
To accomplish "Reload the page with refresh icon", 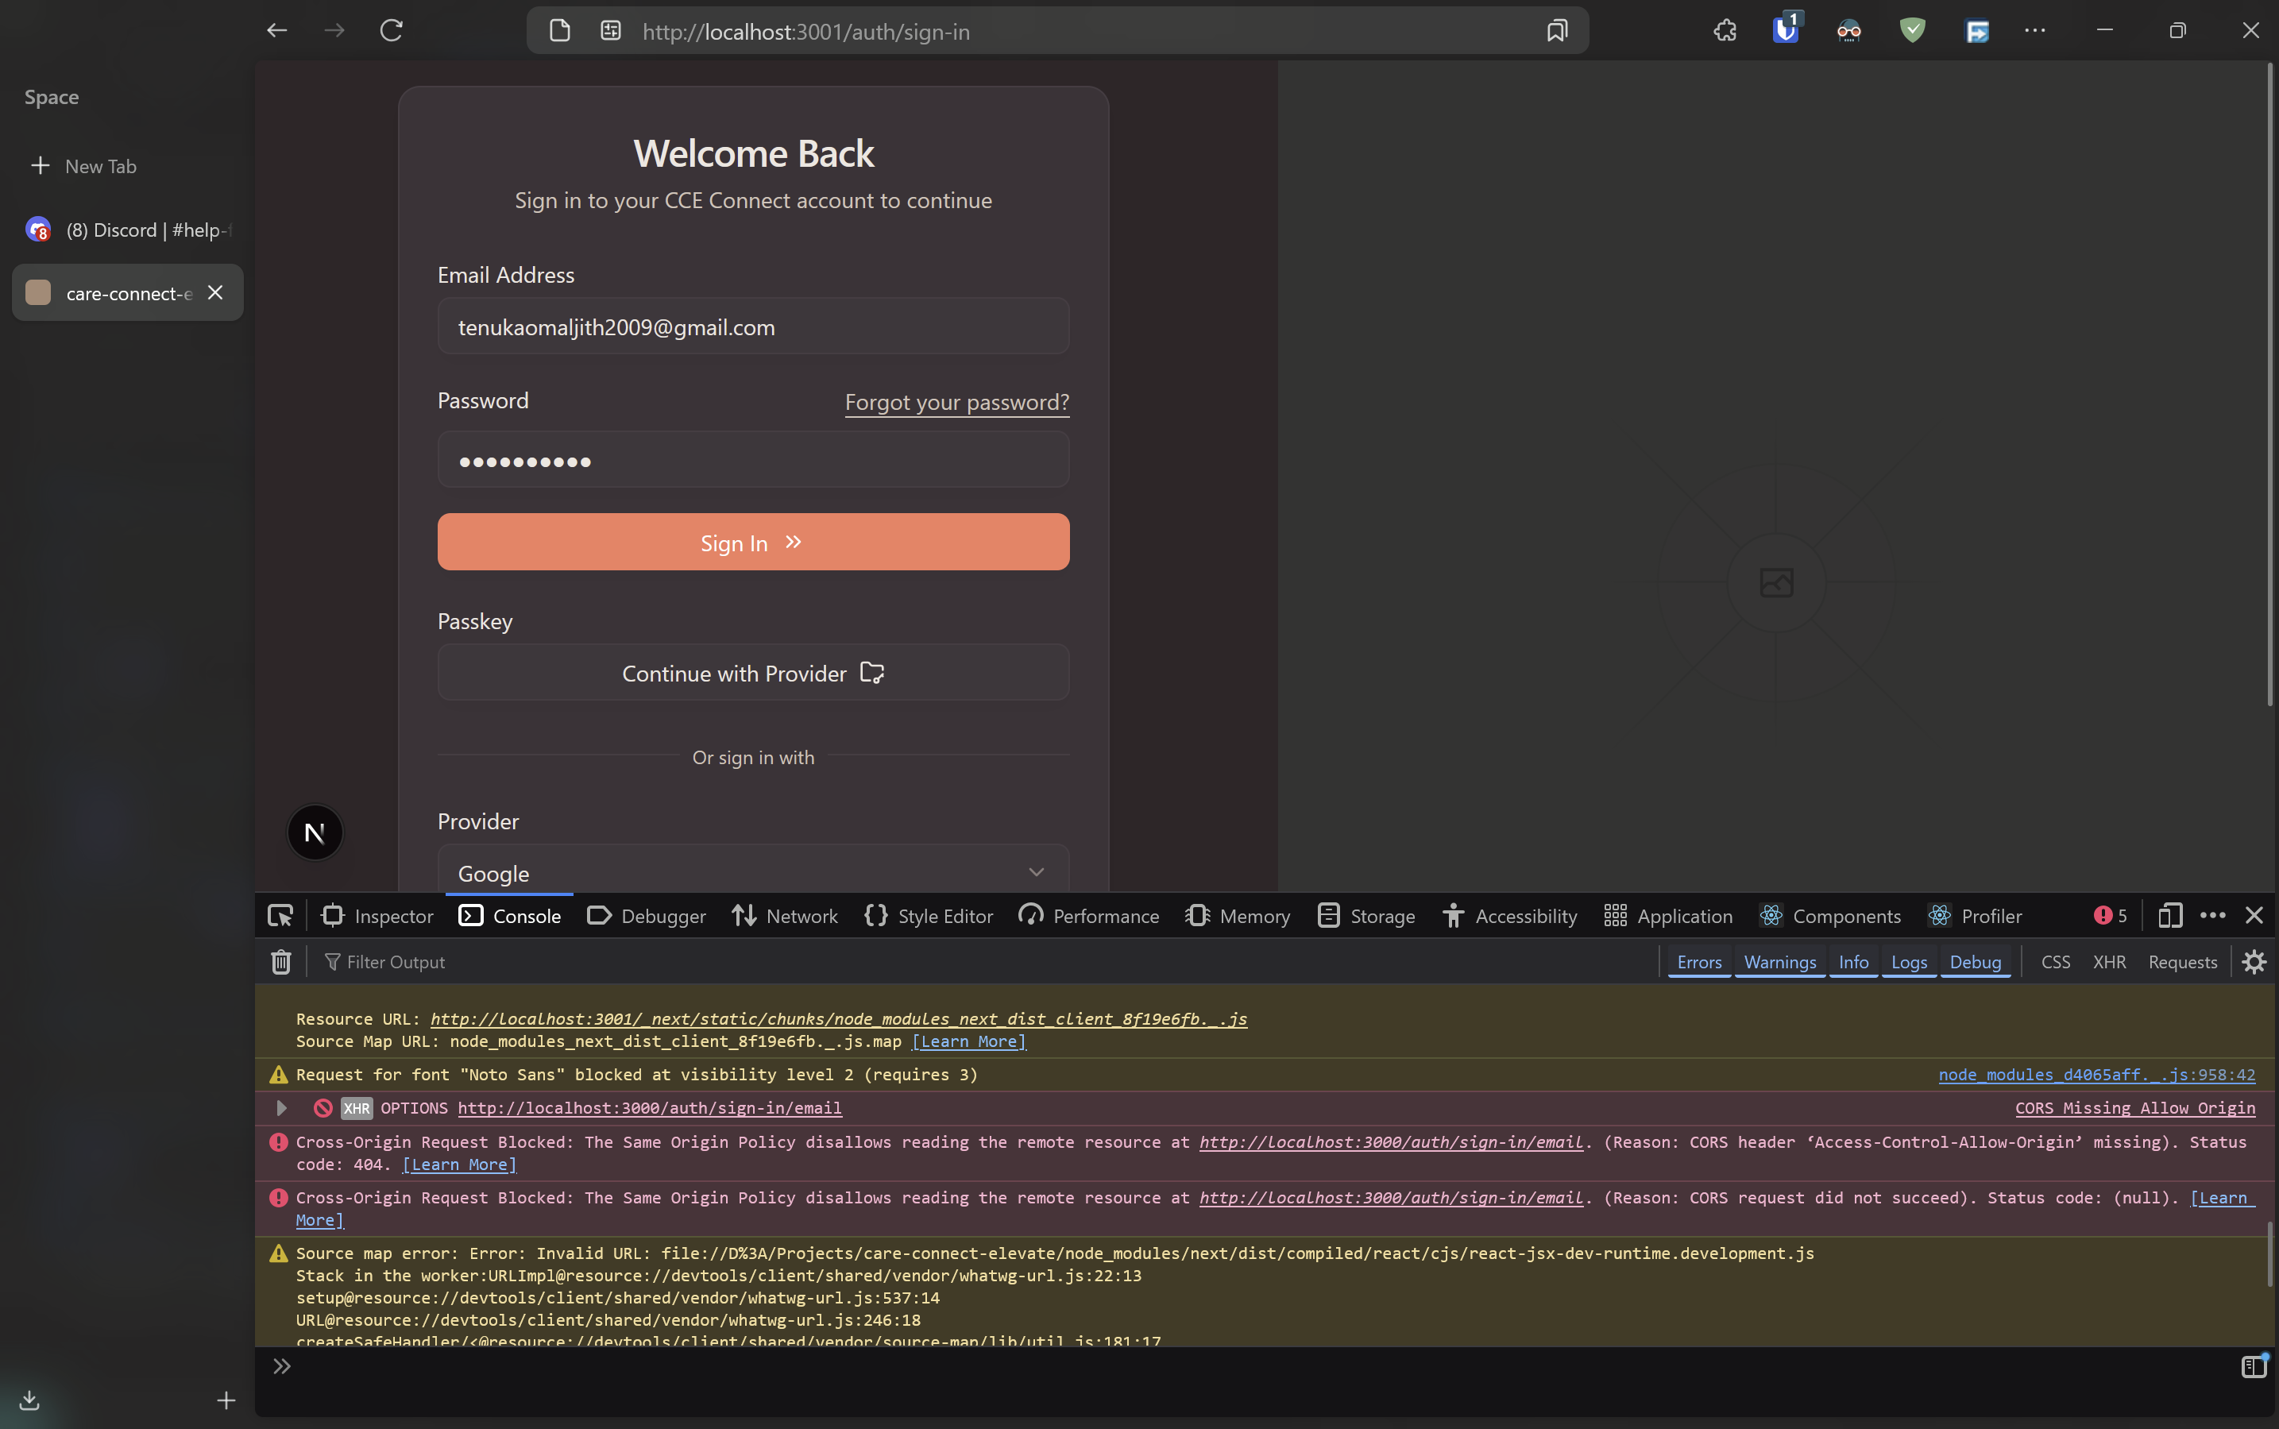I will (x=391, y=30).
